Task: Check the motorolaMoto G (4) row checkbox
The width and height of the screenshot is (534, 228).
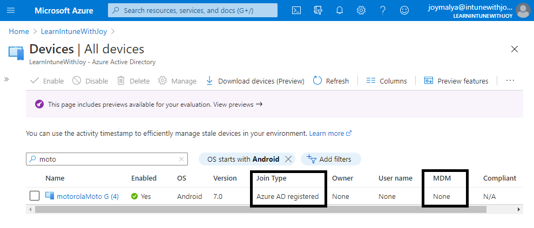Action: [35, 196]
